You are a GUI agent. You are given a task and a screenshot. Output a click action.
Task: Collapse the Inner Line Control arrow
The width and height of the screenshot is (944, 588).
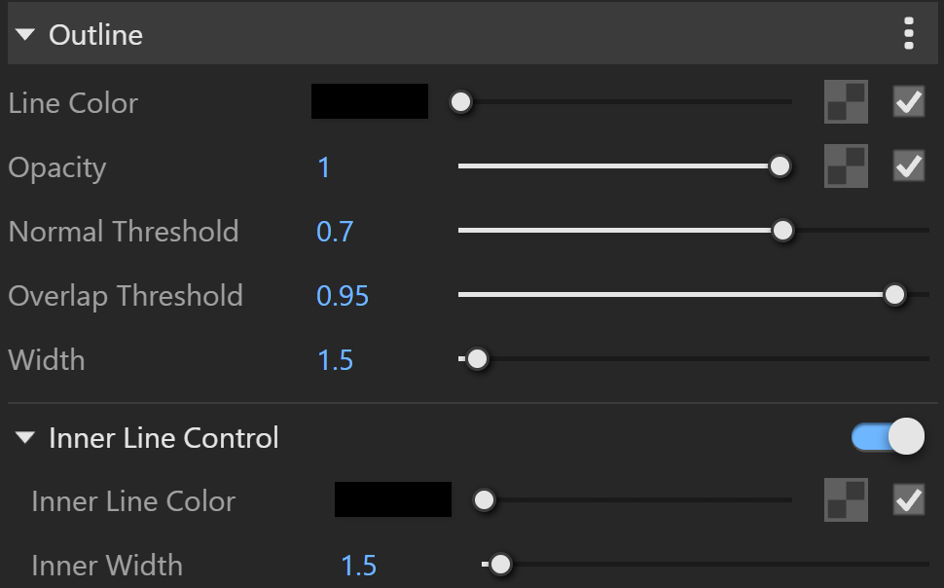[25, 437]
